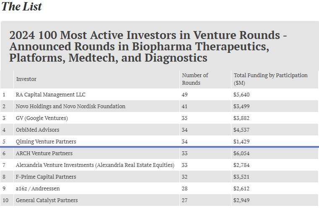Choose Qiming Venture Partners in the list
Viewport: 319px width, 208px height.
tap(46, 141)
